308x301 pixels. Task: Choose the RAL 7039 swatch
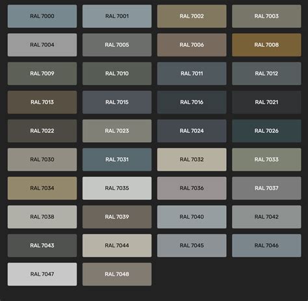point(117,217)
